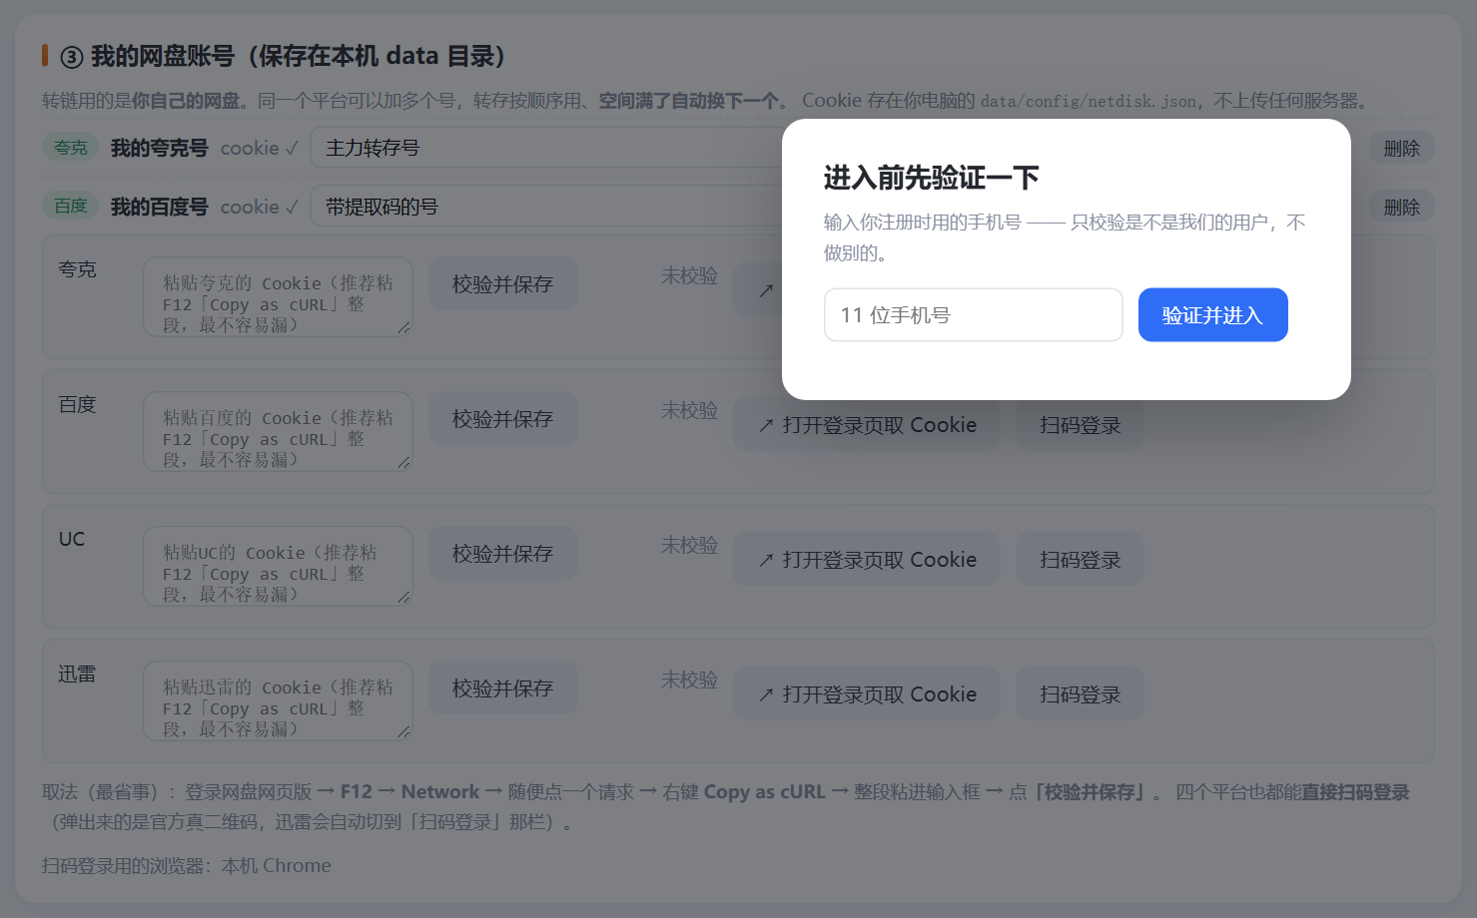Click 扫码登录 in the 百度 row
This screenshot has width=1477, height=918.
(x=1080, y=425)
